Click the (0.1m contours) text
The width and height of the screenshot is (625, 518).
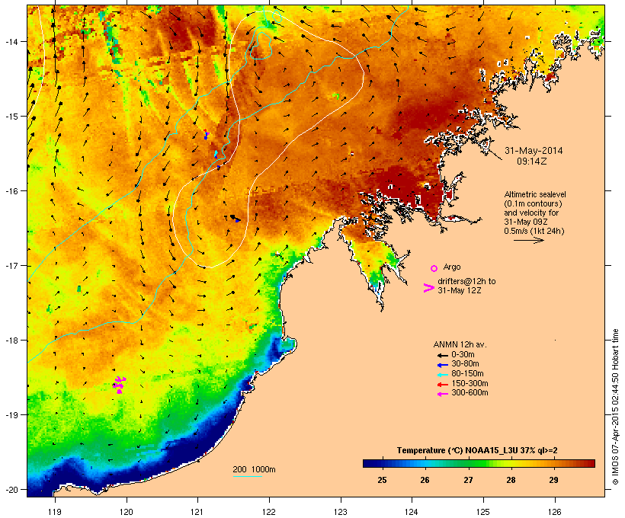coord(533,203)
